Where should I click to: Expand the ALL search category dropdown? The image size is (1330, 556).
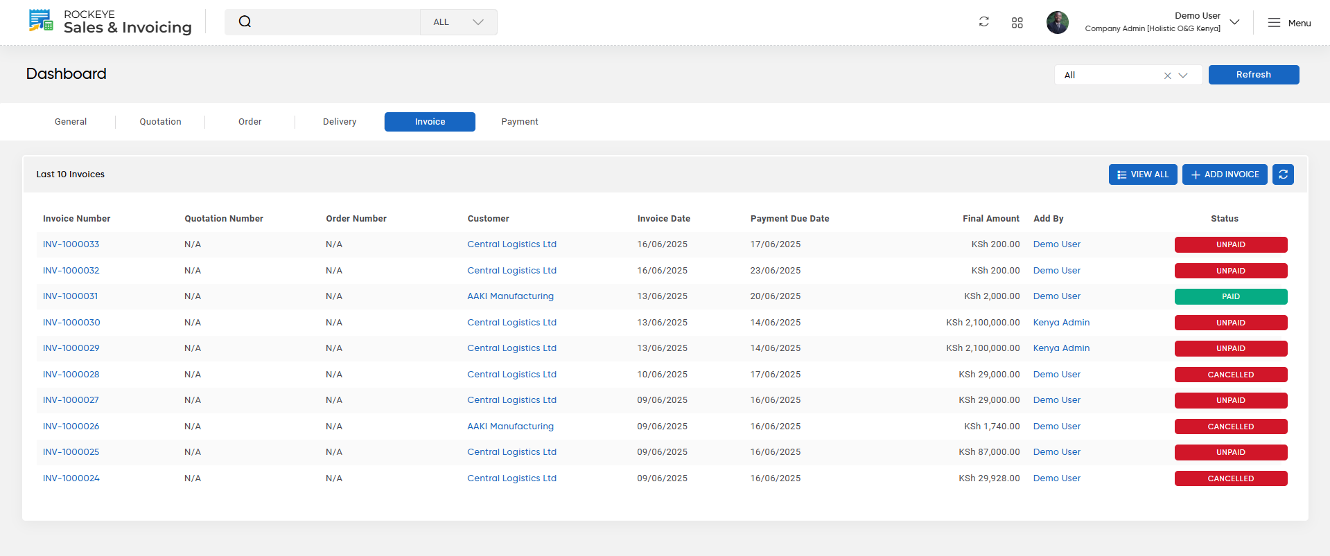point(458,22)
